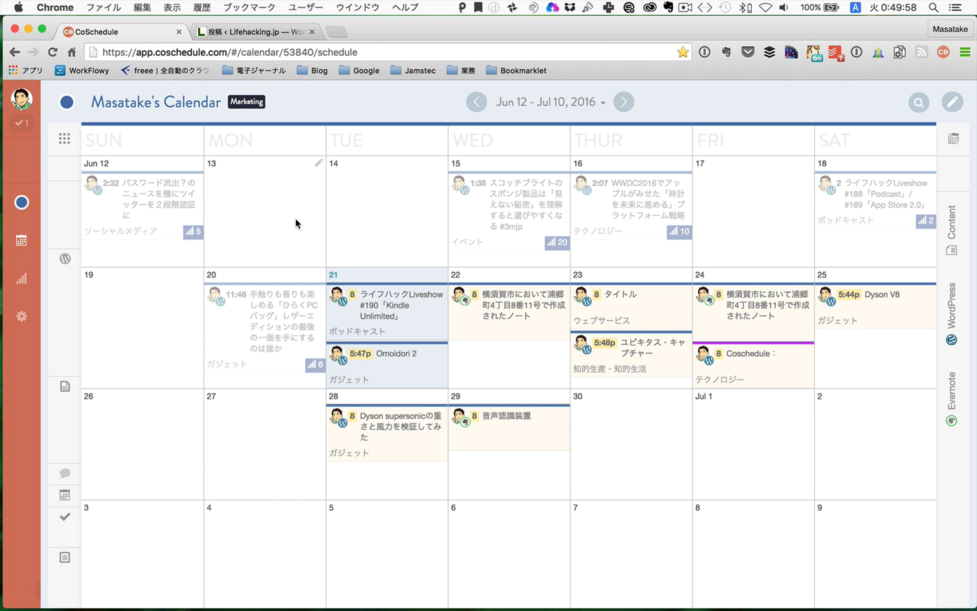Click the comment bubble icon in left column
This screenshot has height=611, width=977.
(65, 473)
